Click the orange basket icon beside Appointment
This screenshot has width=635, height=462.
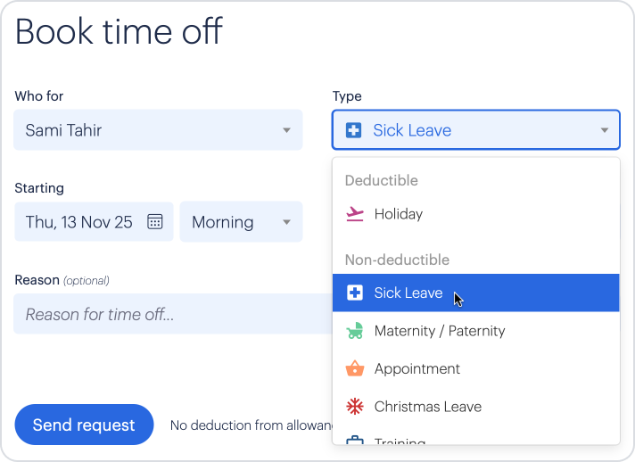click(x=354, y=368)
